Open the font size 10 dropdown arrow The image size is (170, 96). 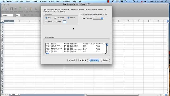(x=21, y=15)
